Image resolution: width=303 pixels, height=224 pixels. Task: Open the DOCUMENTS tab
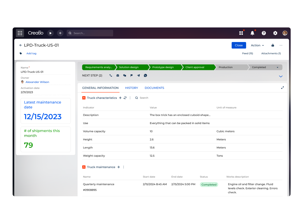pyautogui.click(x=154, y=88)
